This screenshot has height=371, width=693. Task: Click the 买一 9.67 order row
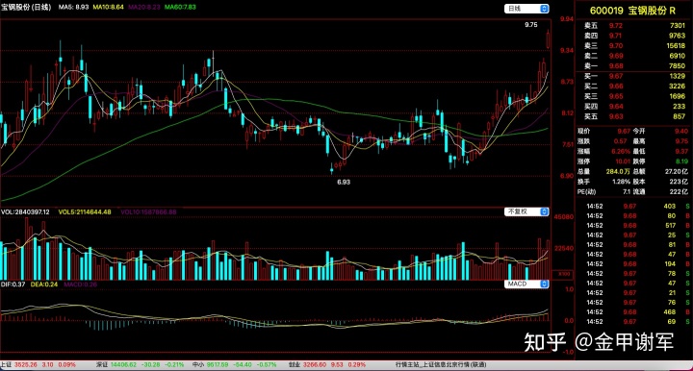tap(634, 76)
